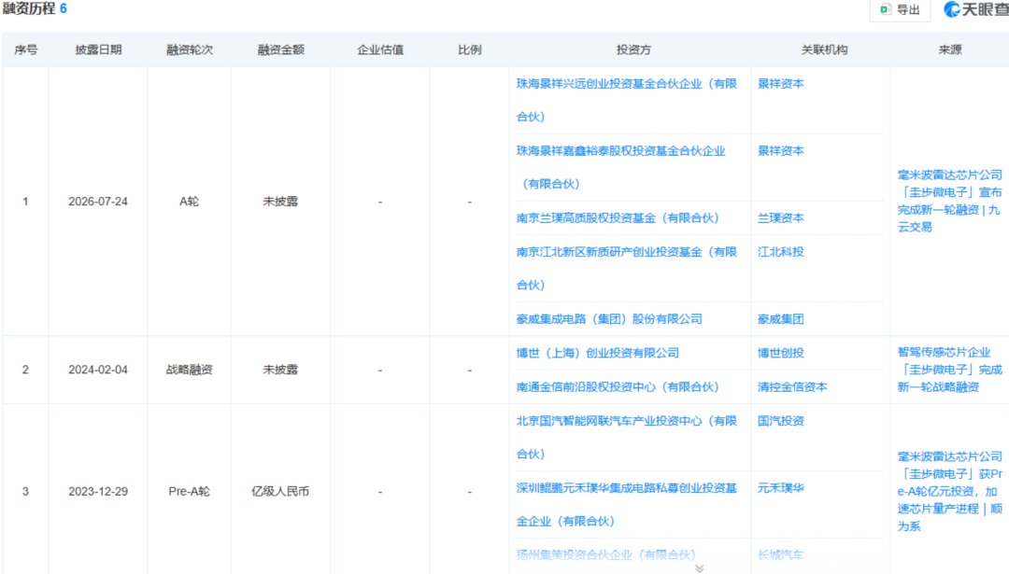Open source article for the Pre-A轮 investment
Screen dimensions: 1009x574
[x=950, y=491]
